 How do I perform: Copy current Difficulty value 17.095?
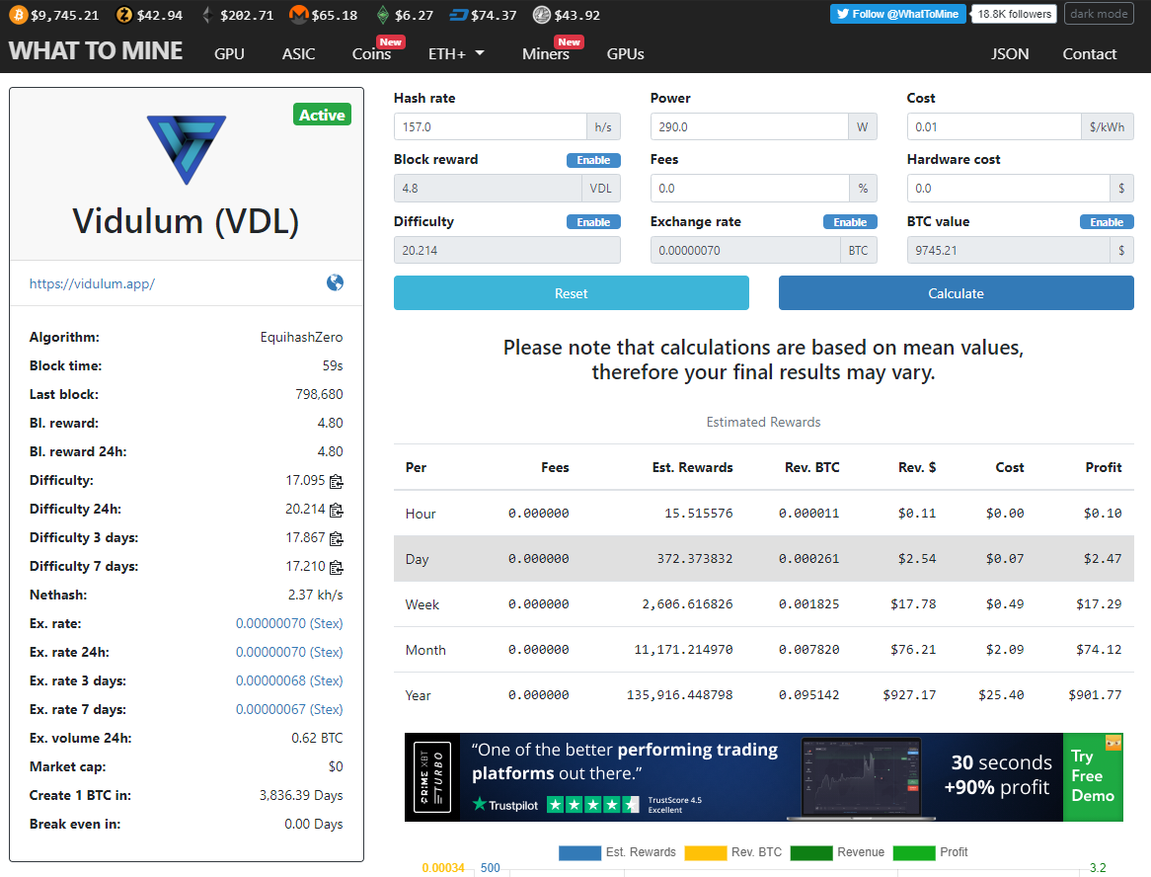[337, 481]
